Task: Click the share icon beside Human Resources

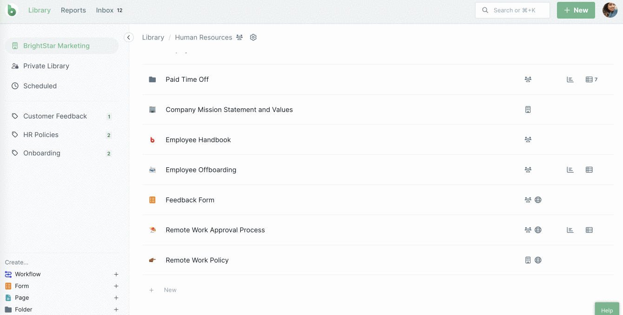Action: (x=239, y=37)
